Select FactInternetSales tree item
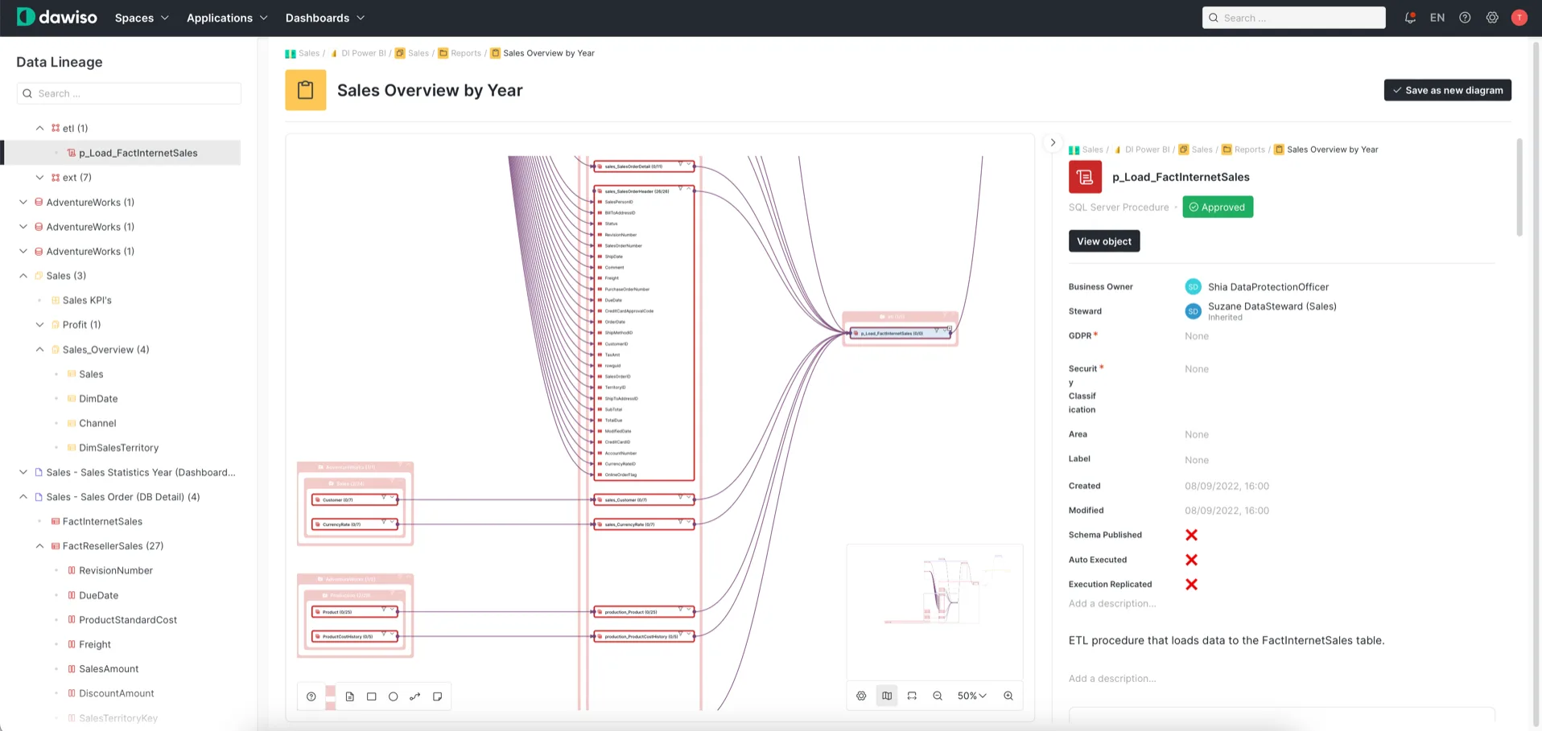1542x731 pixels. [102, 521]
